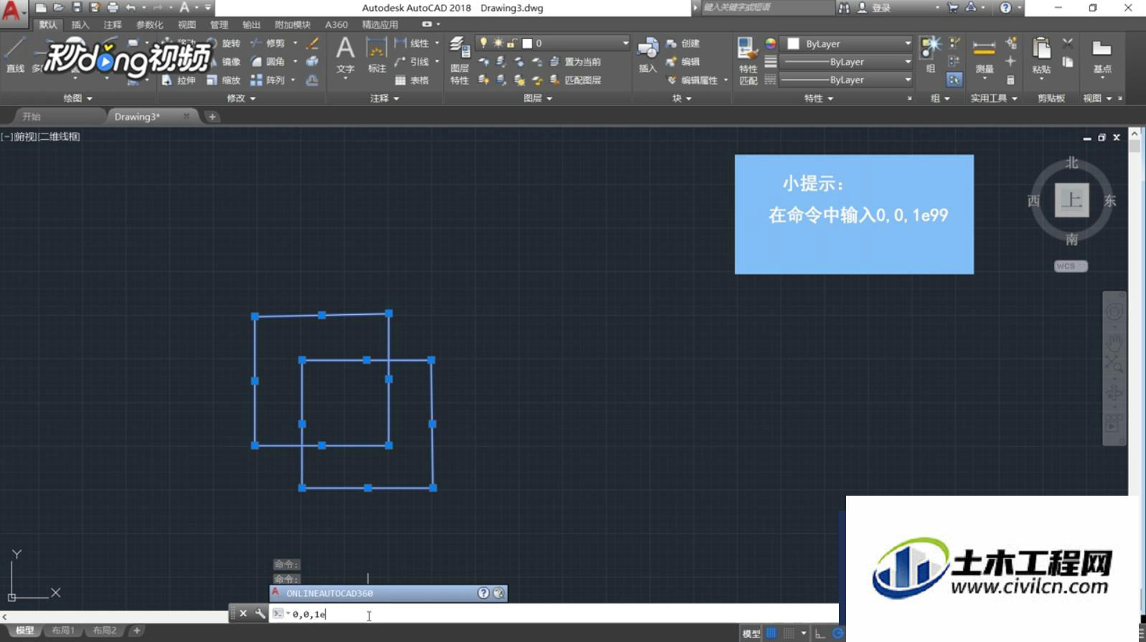Click the Undo arrow in quick access toolbar
1146x642 pixels.
pyautogui.click(x=131, y=7)
